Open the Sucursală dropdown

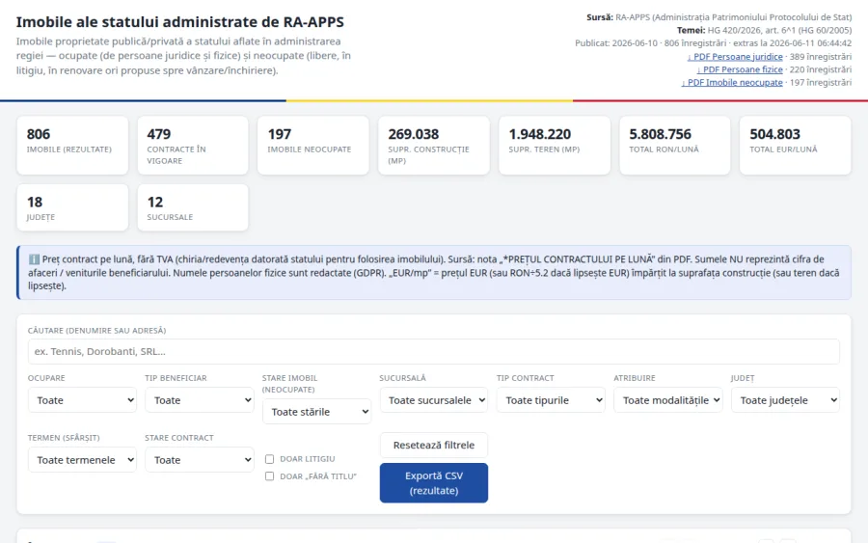click(433, 400)
